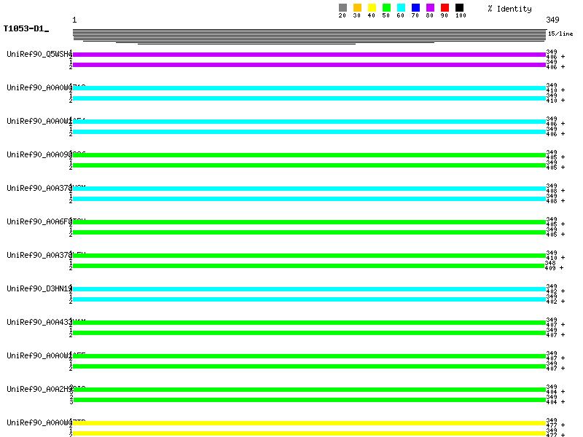
Task: Select the green 50% identity legend swatch
Action: pyautogui.click(x=386, y=8)
